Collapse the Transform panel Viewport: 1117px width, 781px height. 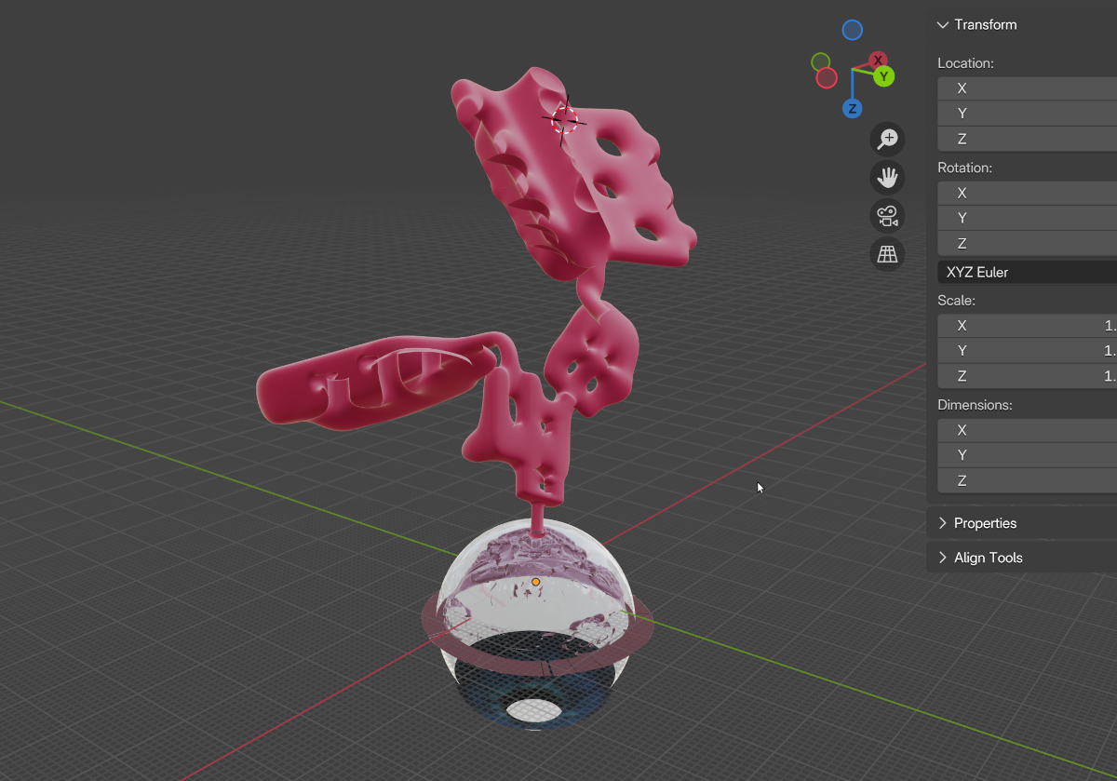pos(977,25)
